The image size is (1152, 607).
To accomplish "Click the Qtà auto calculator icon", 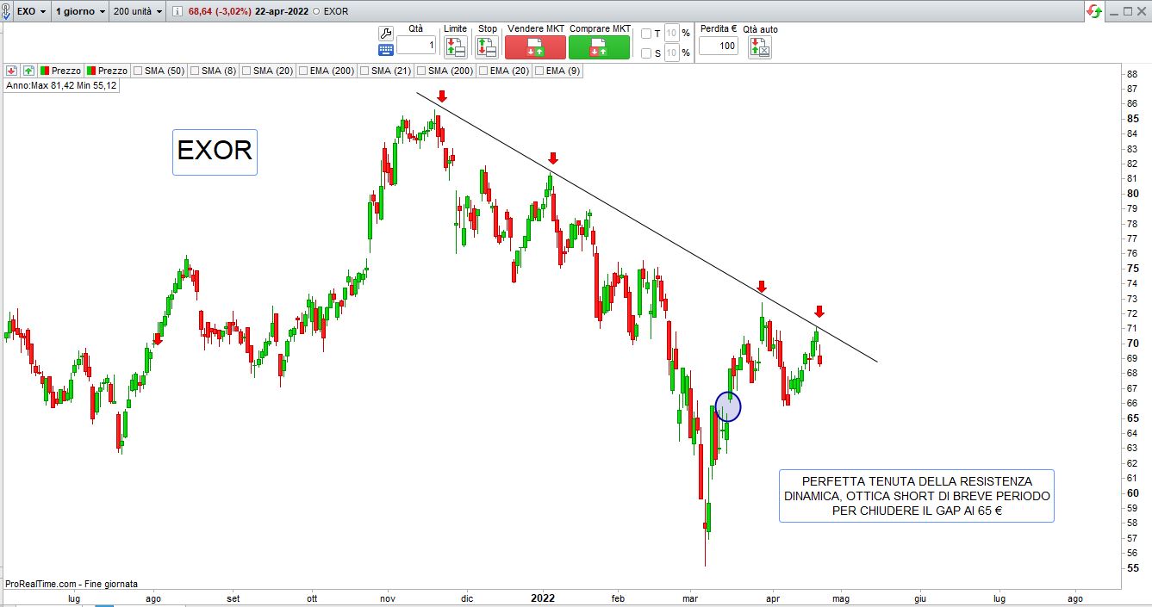I will (759, 47).
